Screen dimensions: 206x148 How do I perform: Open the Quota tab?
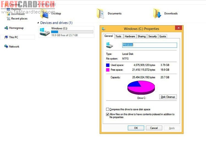163,36
